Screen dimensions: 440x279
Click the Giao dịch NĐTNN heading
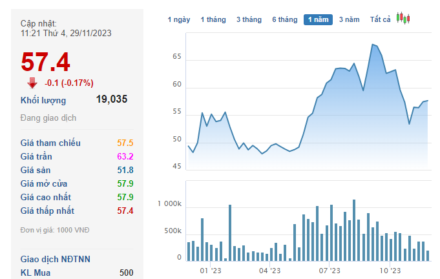(55, 259)
